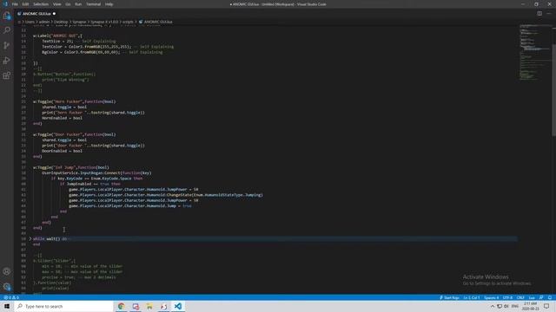
Task: Open File Explorer from the taskbar
Action: click(x=149, y=306)
